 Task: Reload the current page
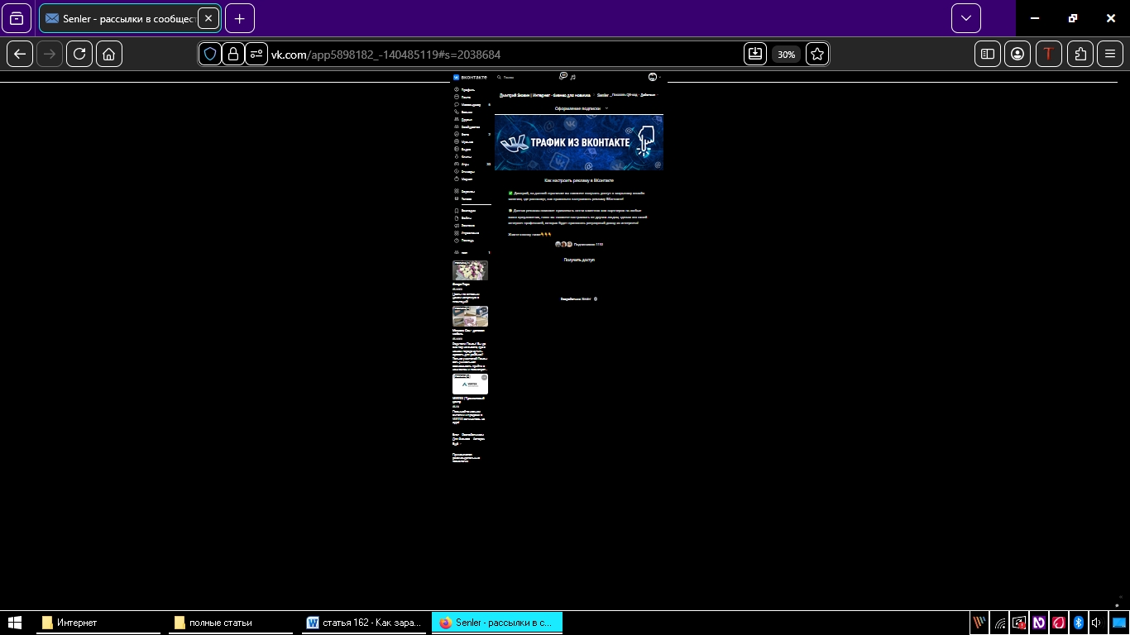79,54
